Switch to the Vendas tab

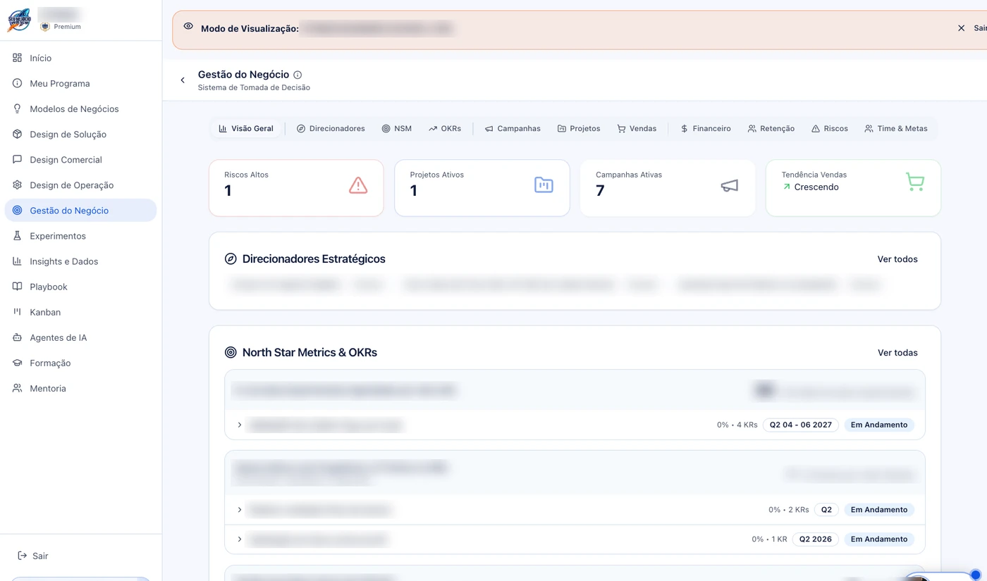click(x=637, y=129)
